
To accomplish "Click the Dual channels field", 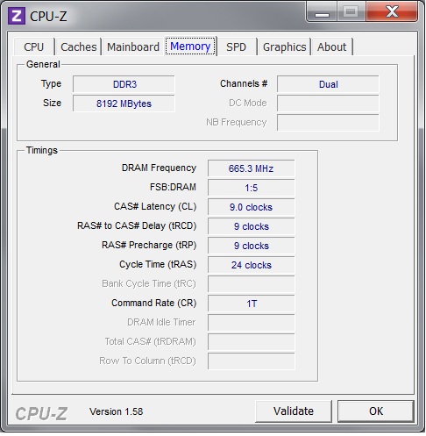I will (x=328, y=84).
